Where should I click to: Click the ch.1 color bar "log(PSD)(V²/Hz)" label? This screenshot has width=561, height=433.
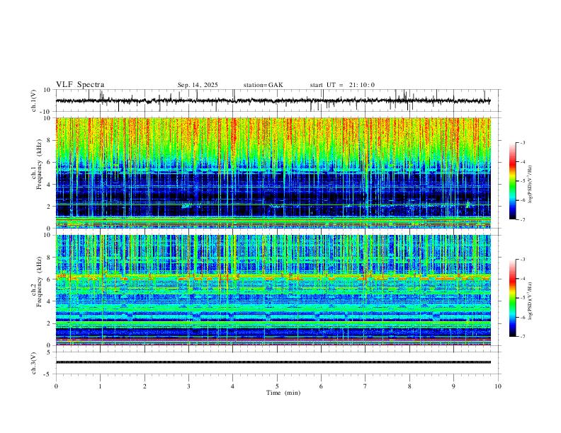[530, 185]
